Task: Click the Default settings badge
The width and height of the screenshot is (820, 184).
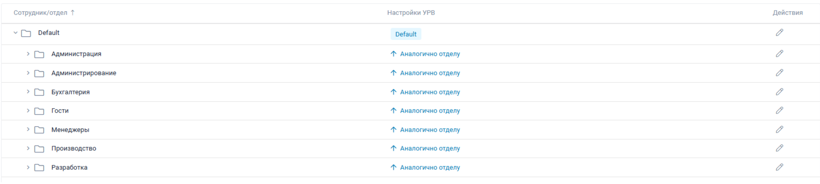Action: (406, 34)
